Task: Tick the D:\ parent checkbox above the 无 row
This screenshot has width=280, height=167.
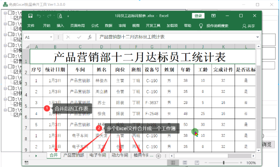Action: click(x=10, y=67)
